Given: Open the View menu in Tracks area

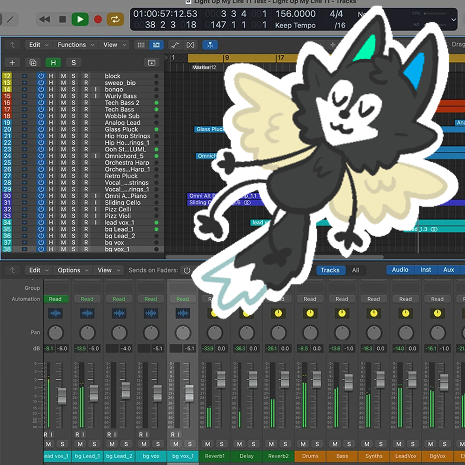Looking at the screenshot, I should point(114,45).
